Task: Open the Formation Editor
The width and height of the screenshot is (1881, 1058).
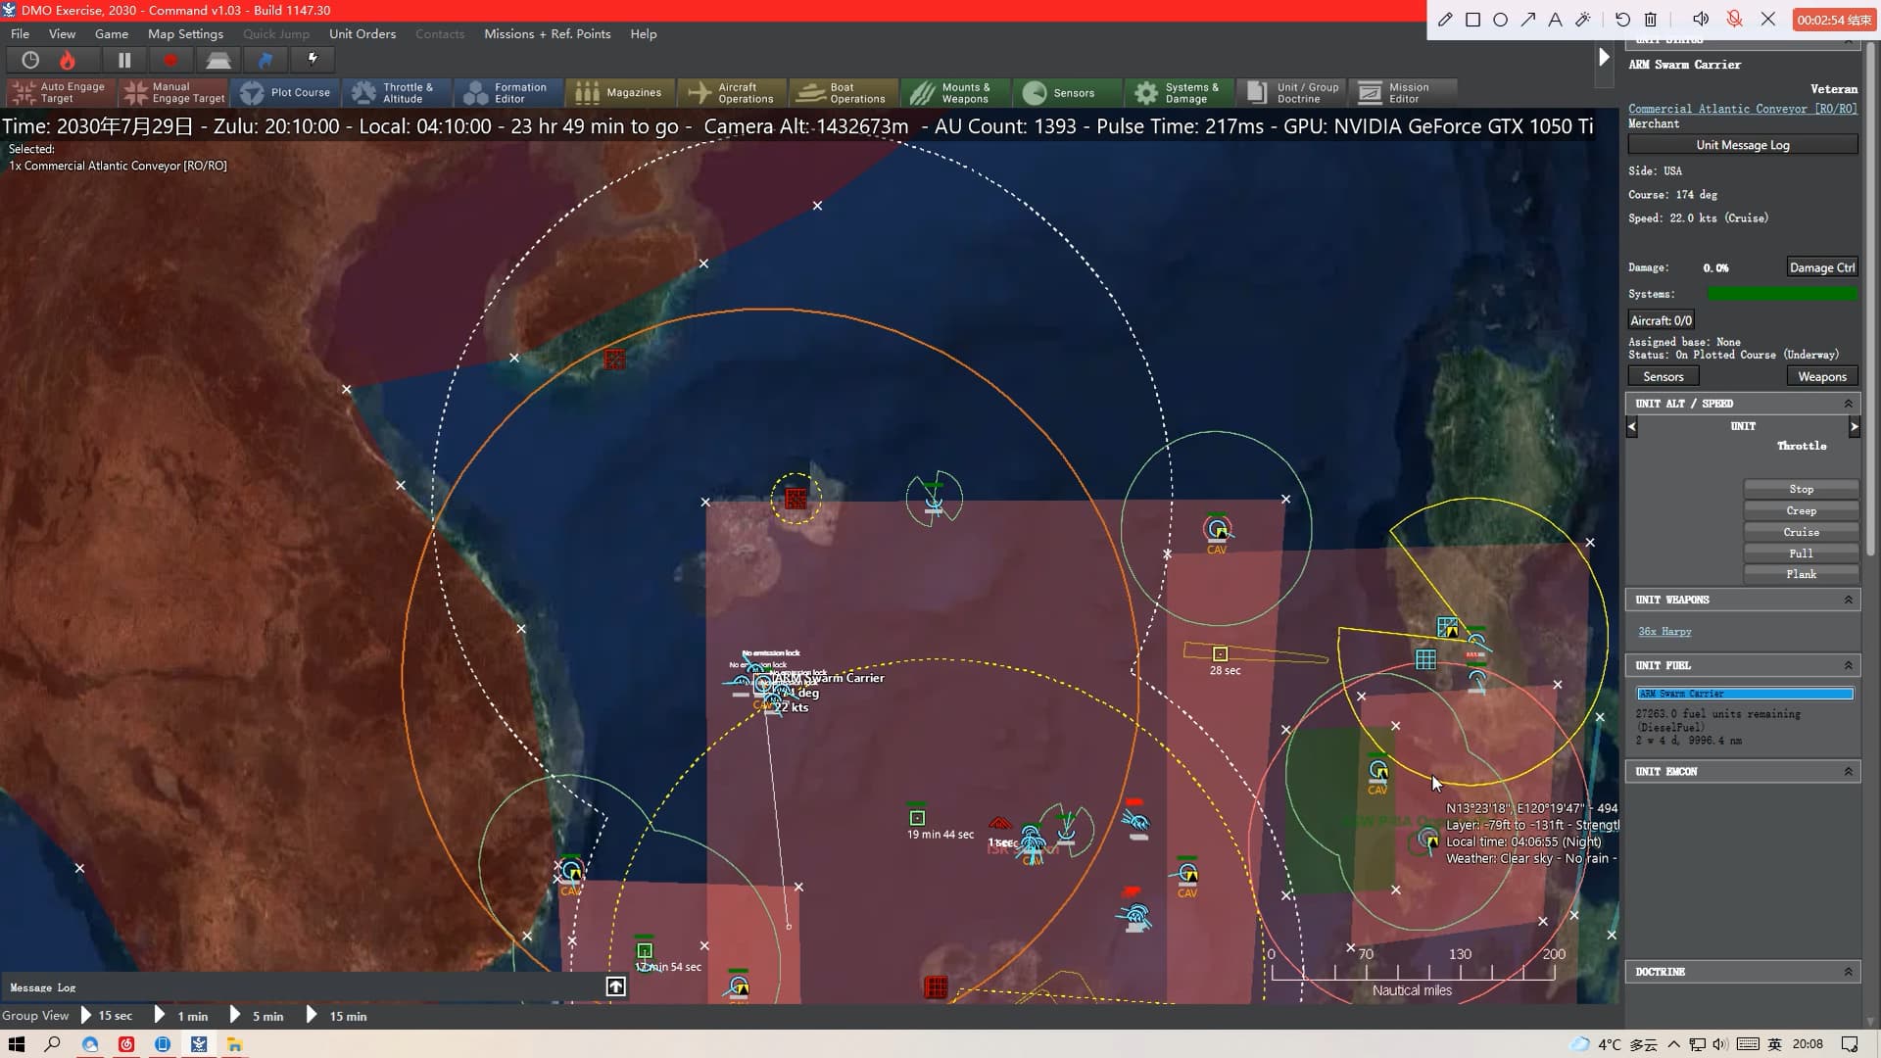Action: (507, 93)
